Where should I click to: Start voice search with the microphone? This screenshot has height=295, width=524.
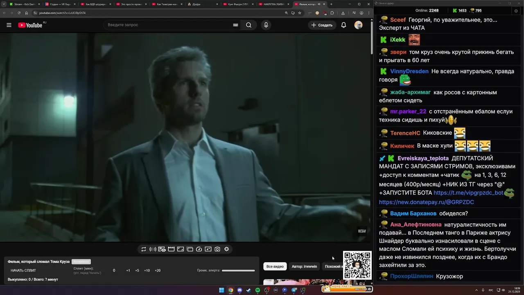click(x=266, y=25)
